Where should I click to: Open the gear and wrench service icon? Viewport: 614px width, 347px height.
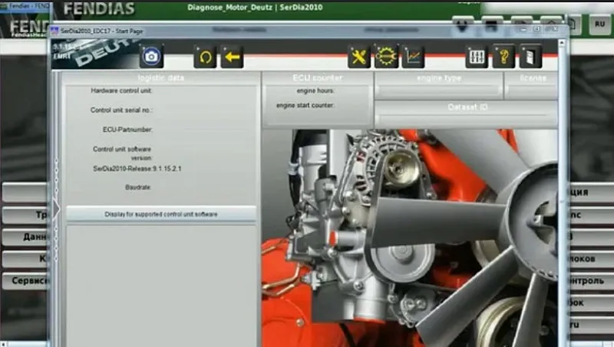tap(386, 57)
